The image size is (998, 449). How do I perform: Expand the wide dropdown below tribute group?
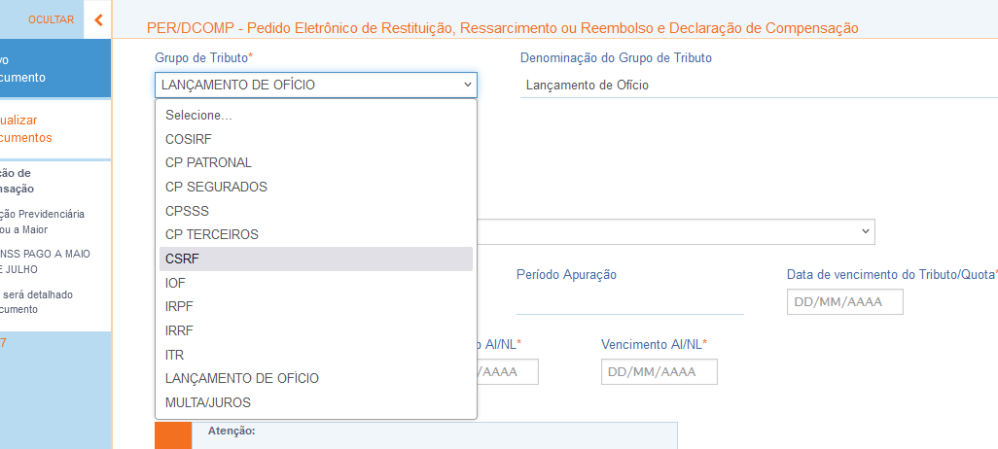point(676,231)
